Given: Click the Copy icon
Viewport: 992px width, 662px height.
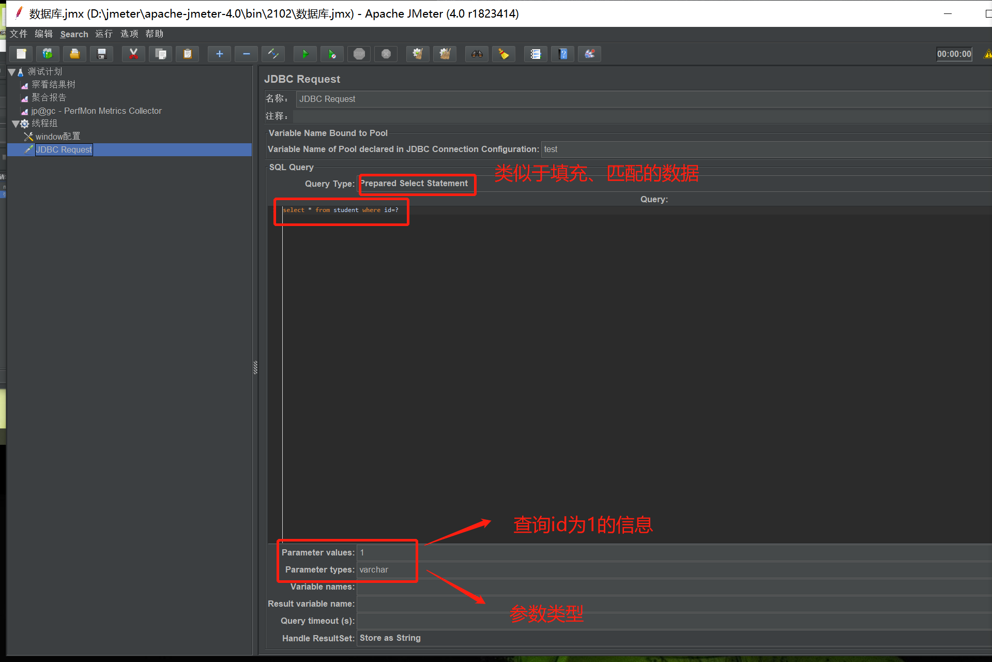Looking at the screenshot, I should point(161,54).
